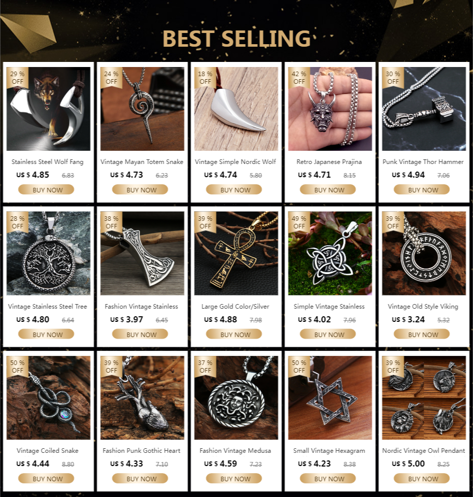Screen dimensions: 473x497
Task: Click the 42% OFF badge on Prajina pendant
Action: pos(299,78)
